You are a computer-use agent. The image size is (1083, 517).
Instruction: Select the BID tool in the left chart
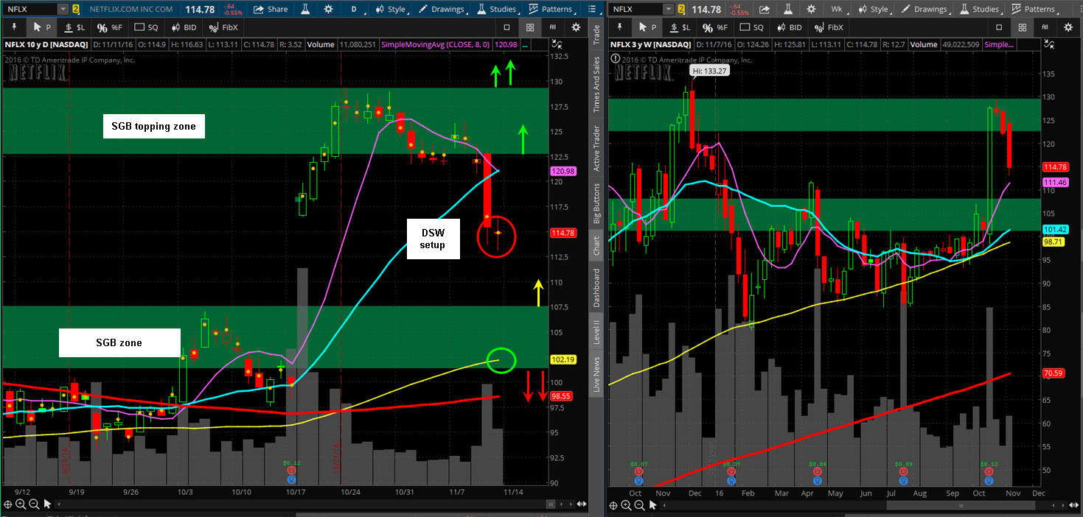click(x=184, y=27)
